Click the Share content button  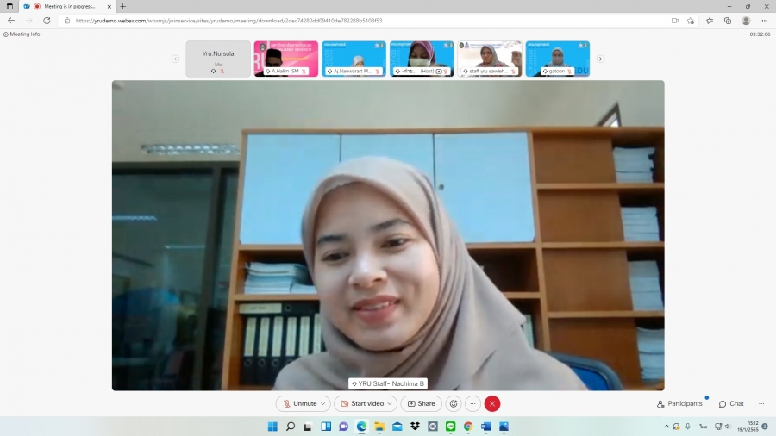422,403
